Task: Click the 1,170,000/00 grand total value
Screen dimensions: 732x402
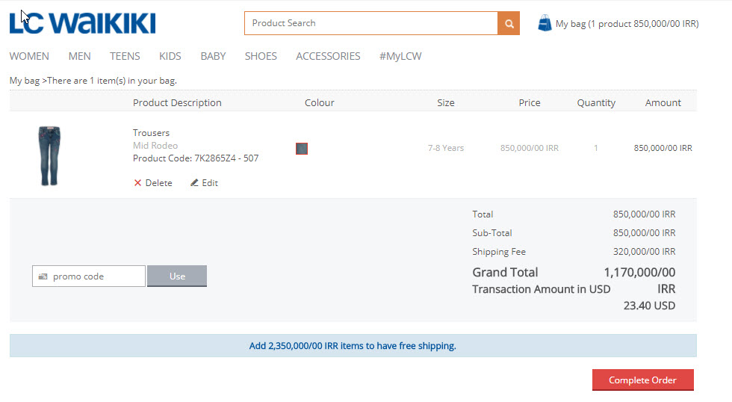Action: click(639, 272)
